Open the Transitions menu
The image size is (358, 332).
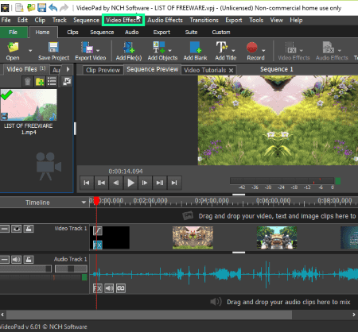coord(204,20)
